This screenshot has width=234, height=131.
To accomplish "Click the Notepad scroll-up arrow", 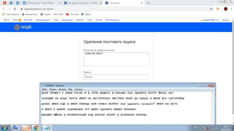I will 213,93.
